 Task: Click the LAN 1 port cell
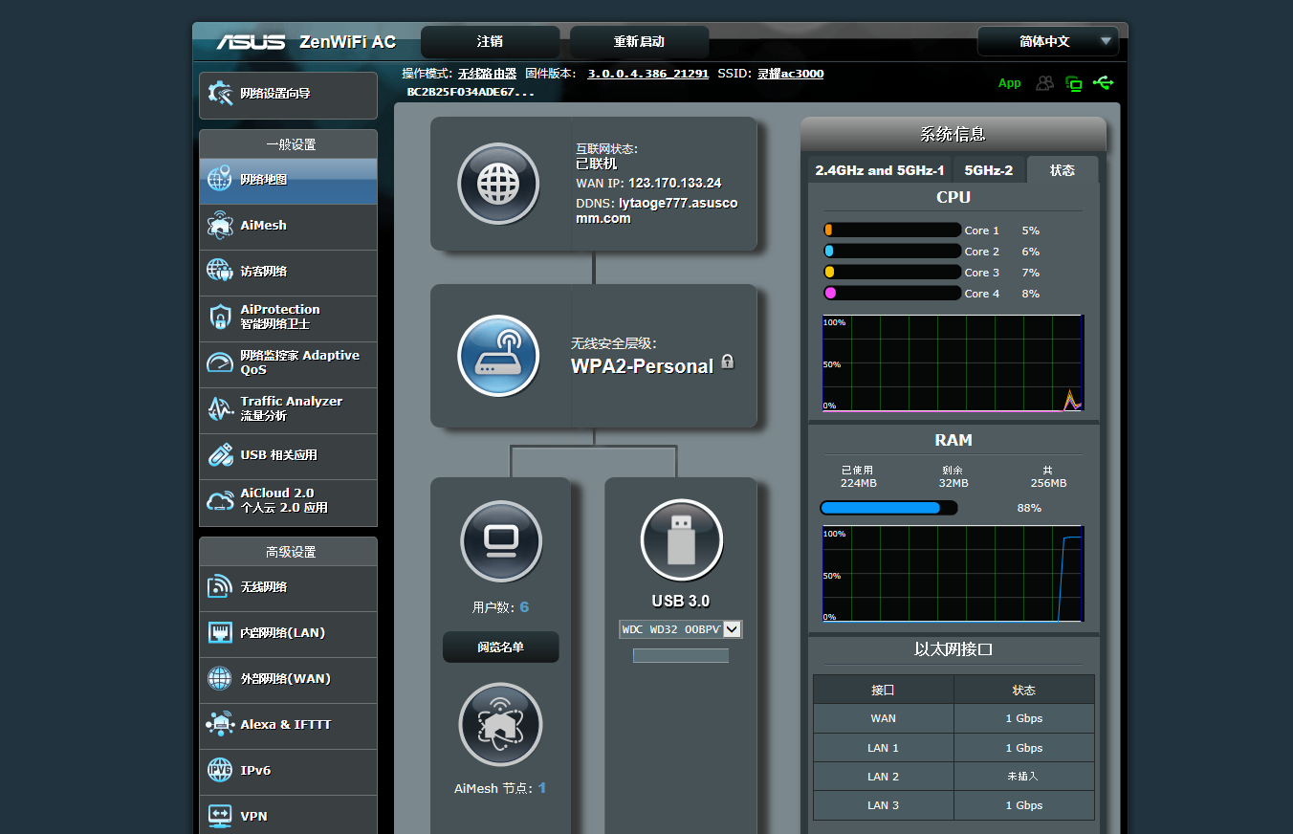tap(884, 748)
